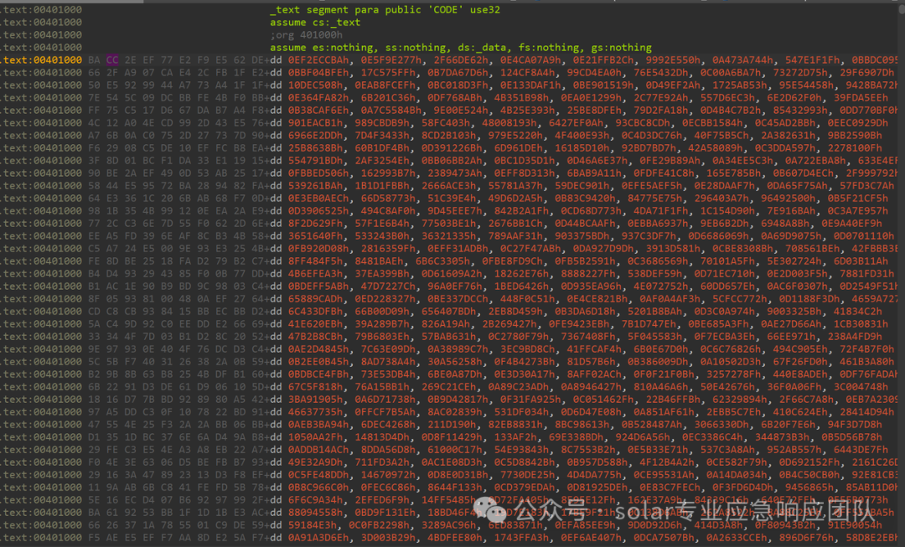
Task: Select the value 2389473Ah
Action: 455,173
